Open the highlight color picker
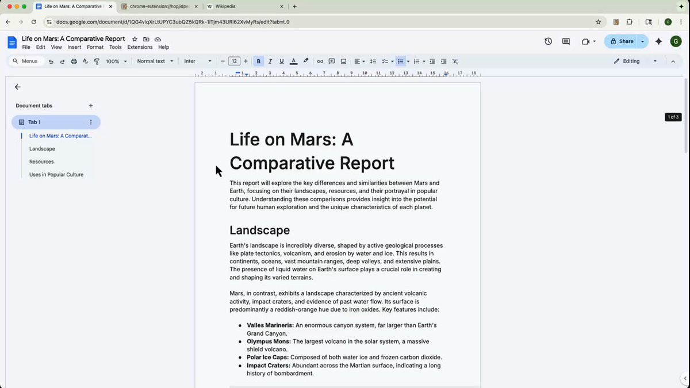The height and width of the screenshot is (388, 690). [x=306, y=62]
